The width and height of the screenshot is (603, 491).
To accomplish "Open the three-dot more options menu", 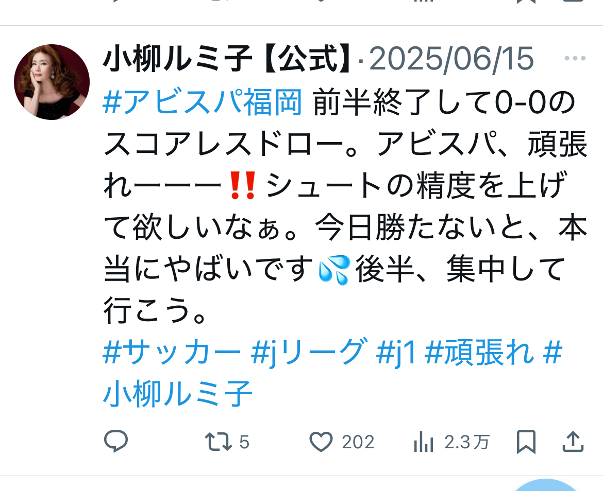I will pos(575,58).
